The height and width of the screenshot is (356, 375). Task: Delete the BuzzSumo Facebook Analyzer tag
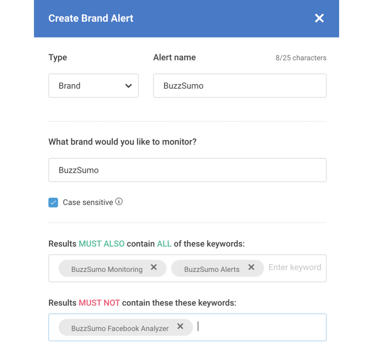tap(180, 326)
